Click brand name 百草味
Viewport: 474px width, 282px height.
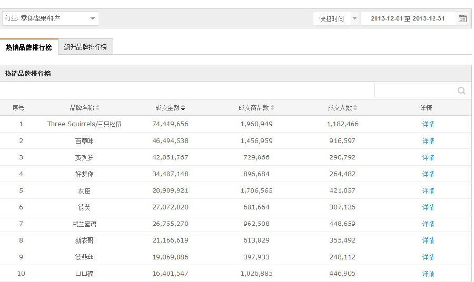point(84,141)
